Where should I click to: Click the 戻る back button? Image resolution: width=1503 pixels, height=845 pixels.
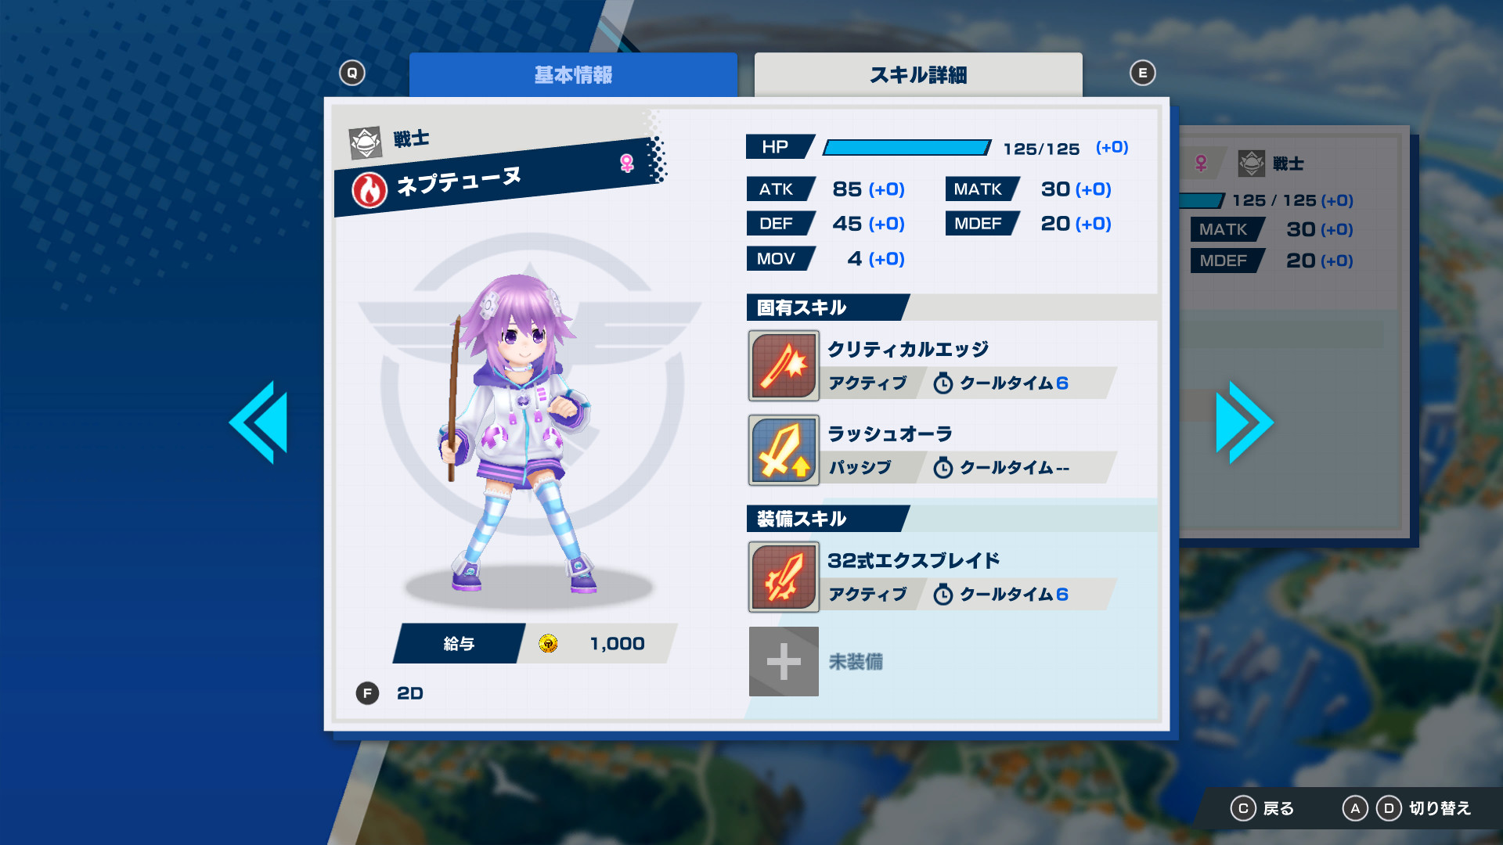(1262, 808)
